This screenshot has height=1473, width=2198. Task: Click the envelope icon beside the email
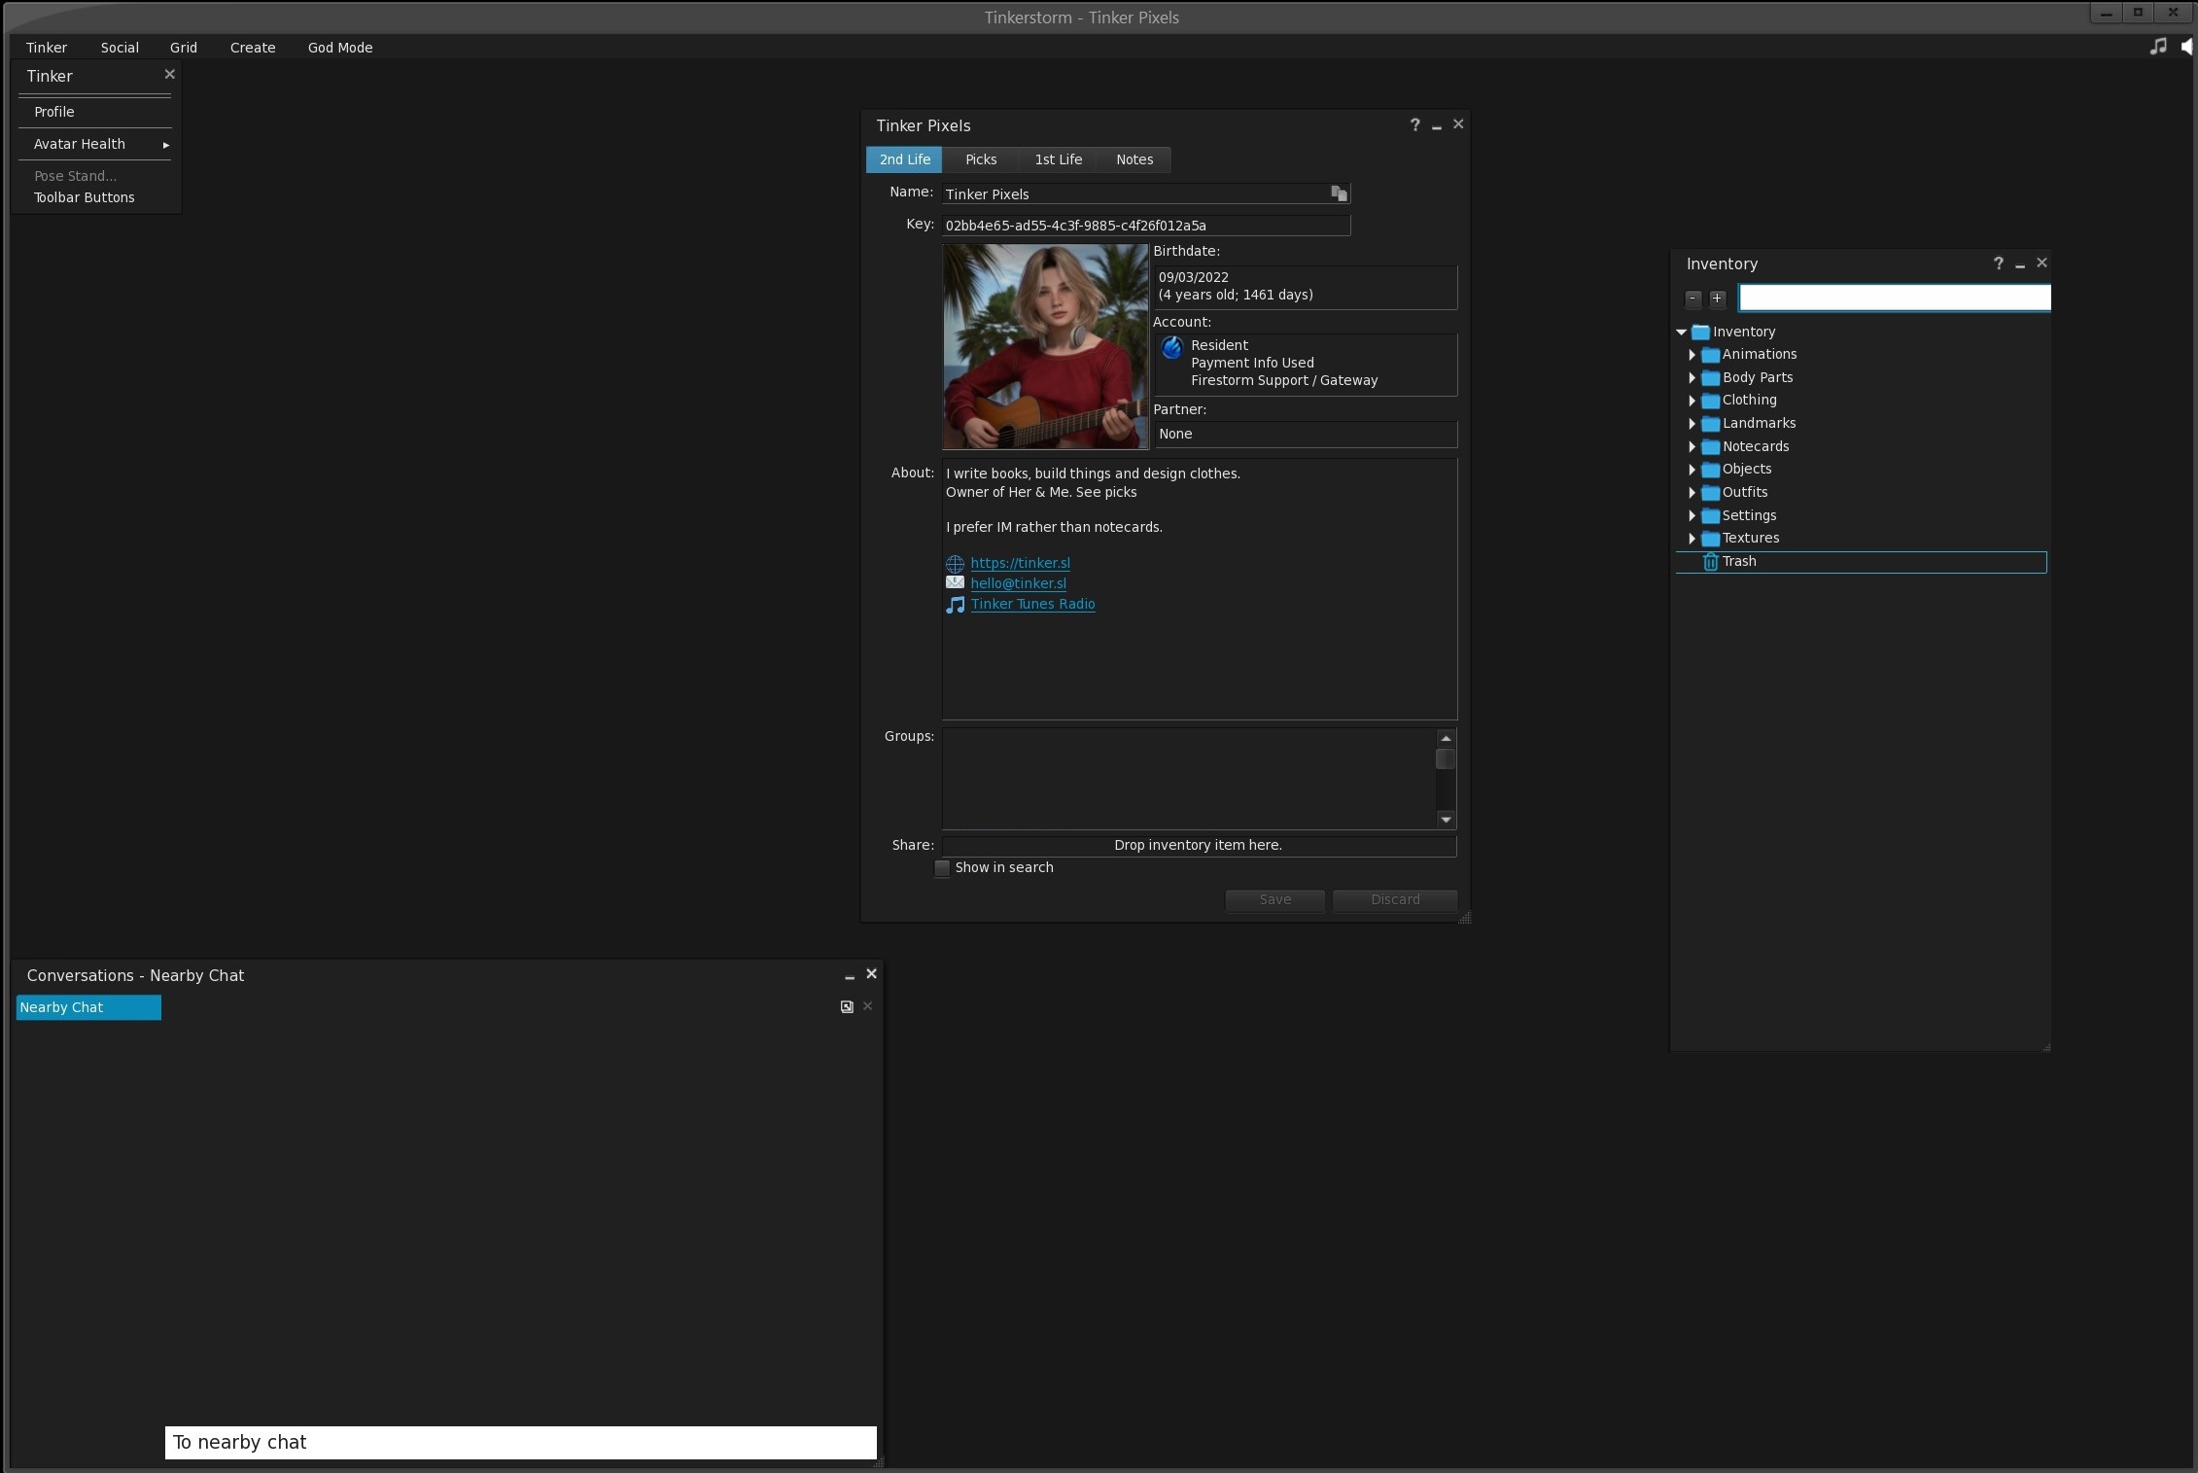(x=955, y=583)
